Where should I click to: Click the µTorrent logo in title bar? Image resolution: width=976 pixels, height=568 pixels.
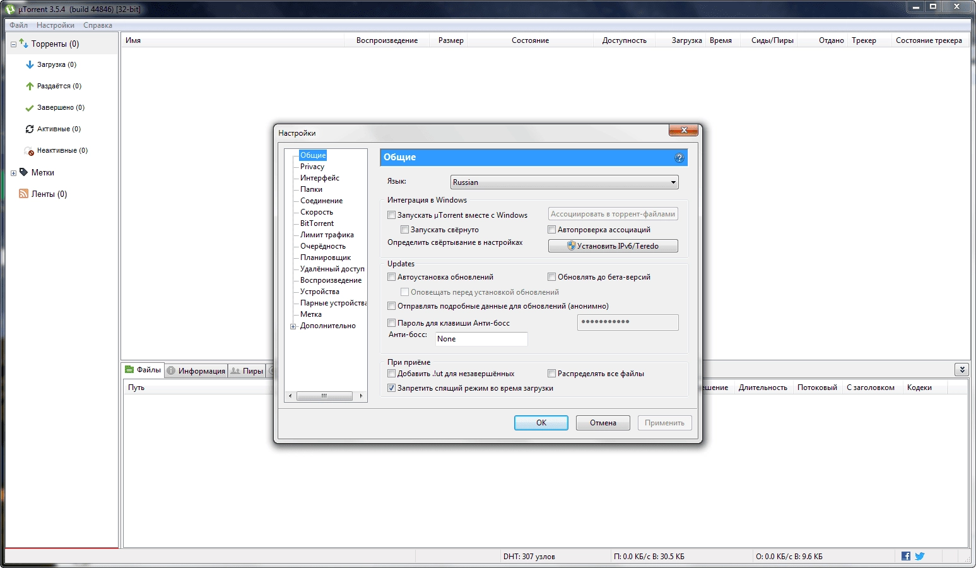pos(10,9)
